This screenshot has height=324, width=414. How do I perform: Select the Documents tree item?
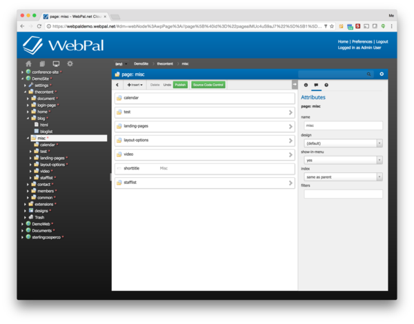pyautogui.click(x=41, y=230)
